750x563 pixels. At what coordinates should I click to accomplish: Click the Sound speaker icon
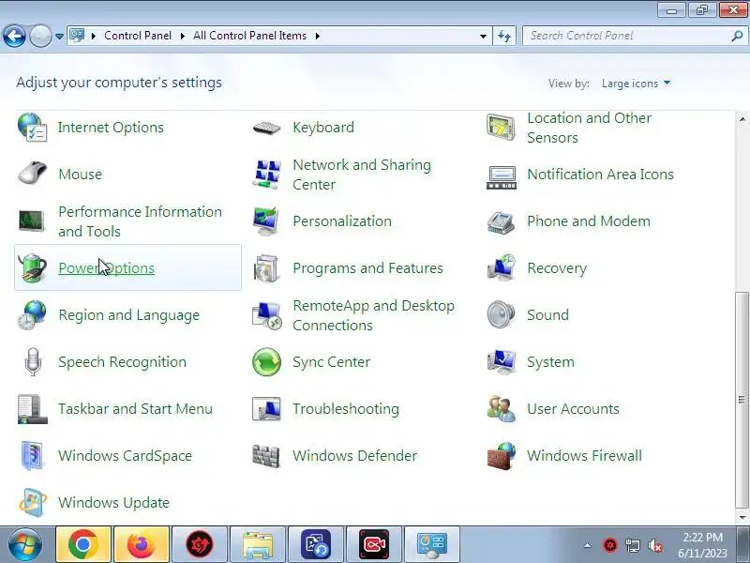tap(501, 314)
